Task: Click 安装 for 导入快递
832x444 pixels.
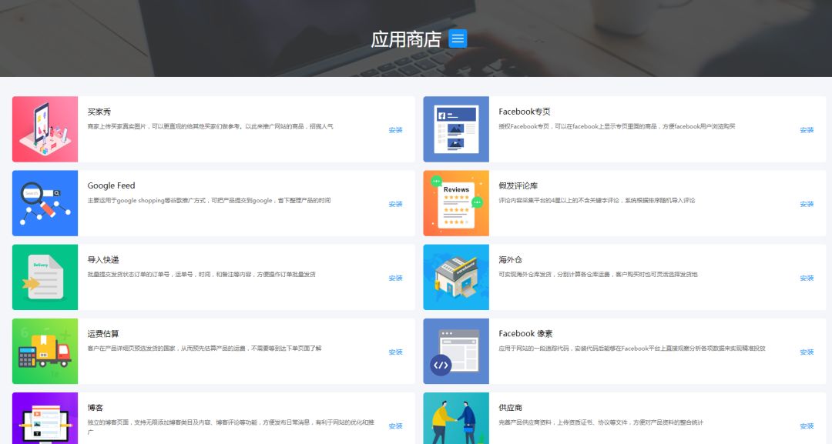Action: click(395, 278)
